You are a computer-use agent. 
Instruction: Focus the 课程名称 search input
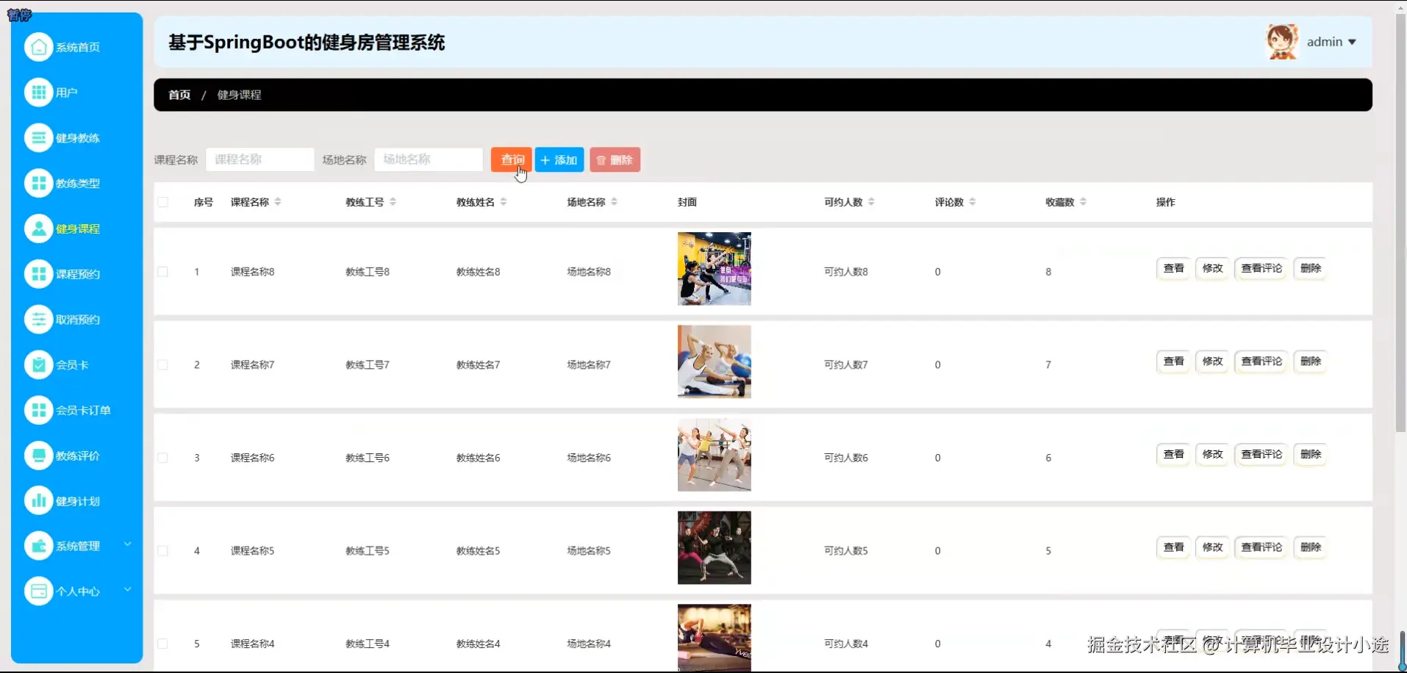(x=260, y=159)
